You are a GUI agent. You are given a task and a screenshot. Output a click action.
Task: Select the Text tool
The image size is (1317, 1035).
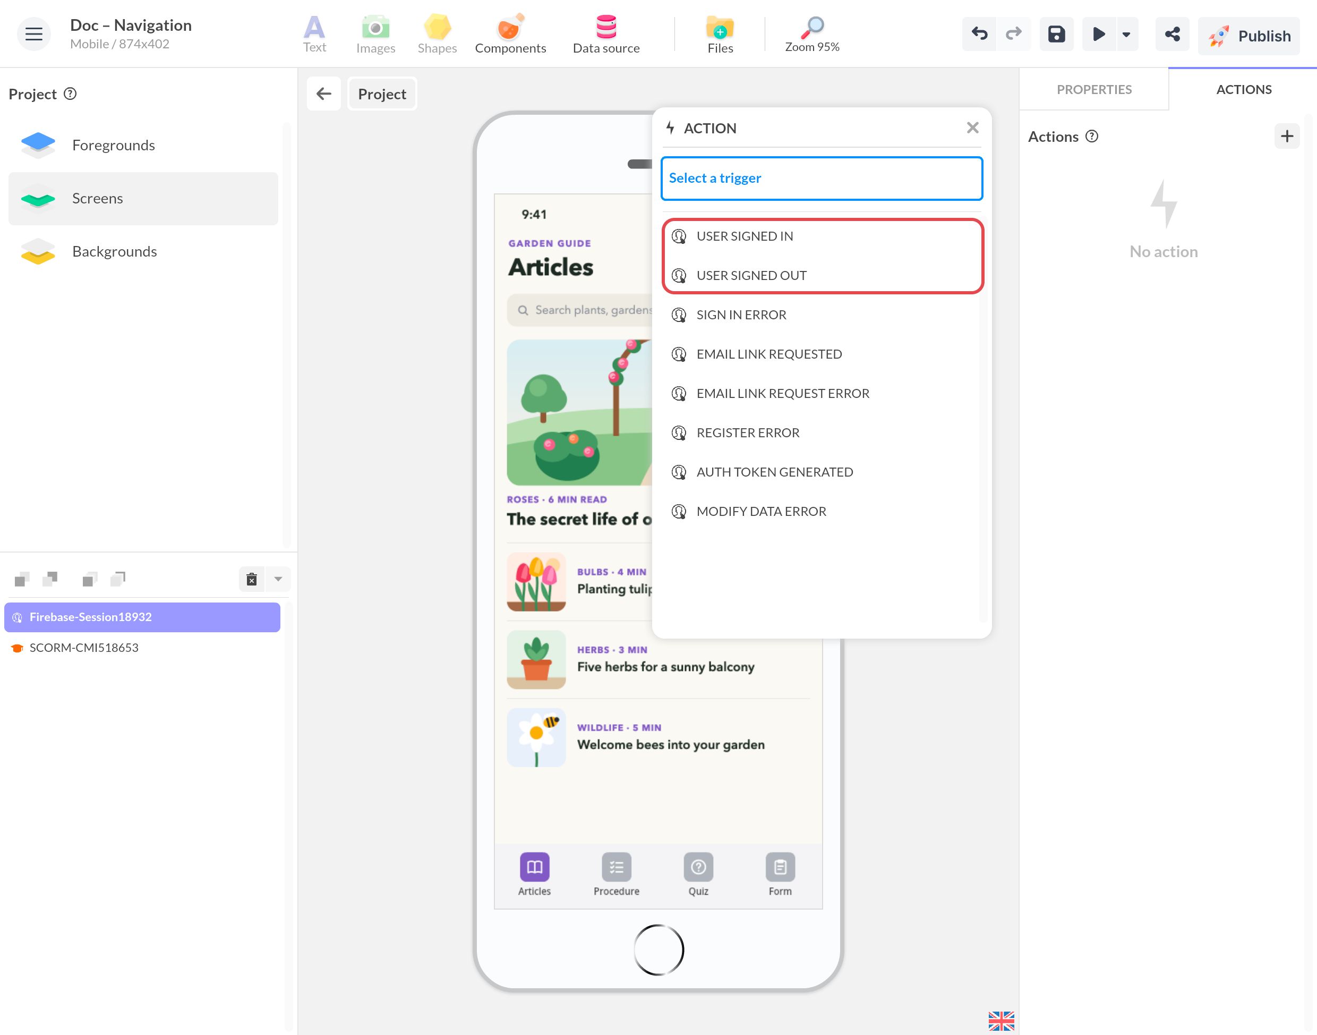pyautogui.click(x=314, y=35)
